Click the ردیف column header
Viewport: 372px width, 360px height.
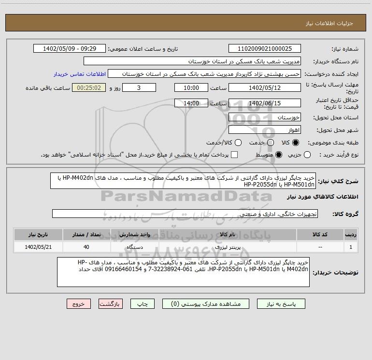pos(351,234)
